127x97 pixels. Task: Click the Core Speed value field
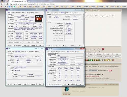coord(19,33)
